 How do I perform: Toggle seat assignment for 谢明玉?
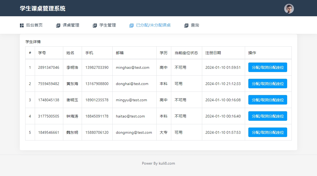coord(268,100)
